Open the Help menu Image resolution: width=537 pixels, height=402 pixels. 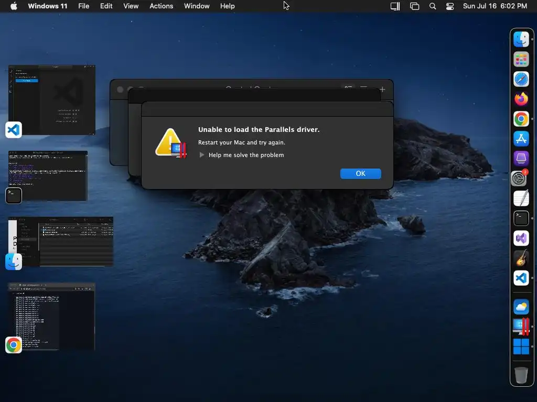click(228, 6)
